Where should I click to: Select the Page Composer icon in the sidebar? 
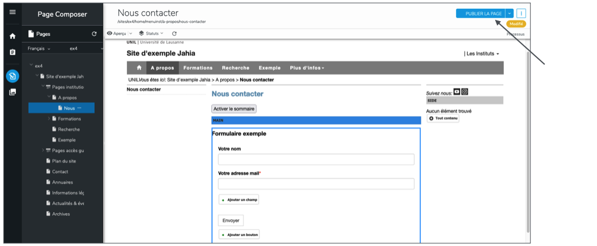tap(12, 76)
